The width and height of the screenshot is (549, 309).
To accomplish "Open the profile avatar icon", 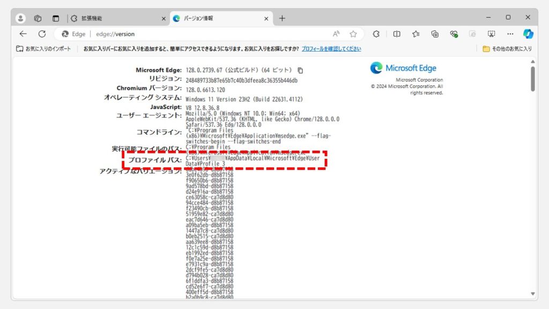I will pos(20,18).
